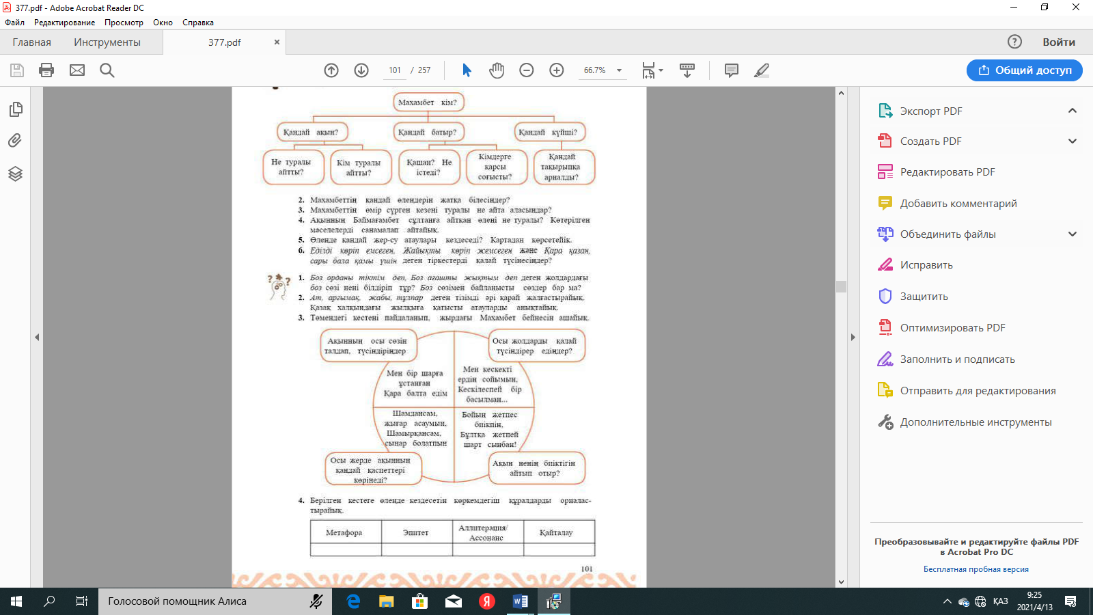The width and height of the screenshot is (1093, 615).
Task: Open the page thumbnails panel
Action: pos(15,109)
